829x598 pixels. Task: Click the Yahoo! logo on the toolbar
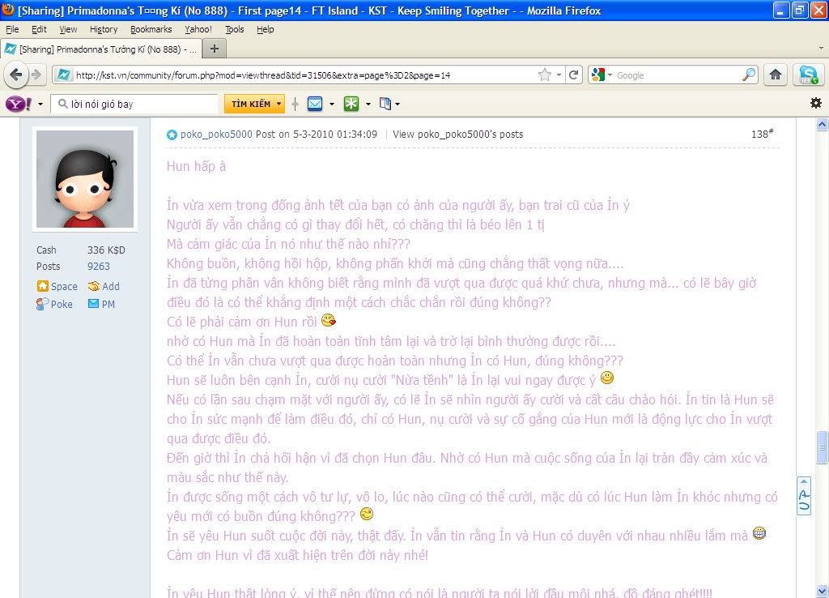click(19, 104)
